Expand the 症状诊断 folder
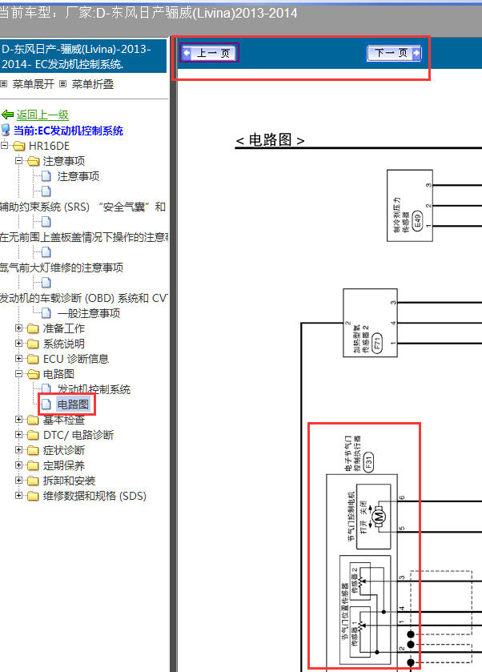This screenshot has width=482, height=672. (x=18, y=450)
